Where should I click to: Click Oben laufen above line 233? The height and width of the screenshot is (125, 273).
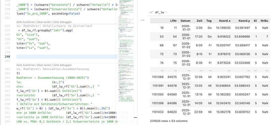(44, 22)
